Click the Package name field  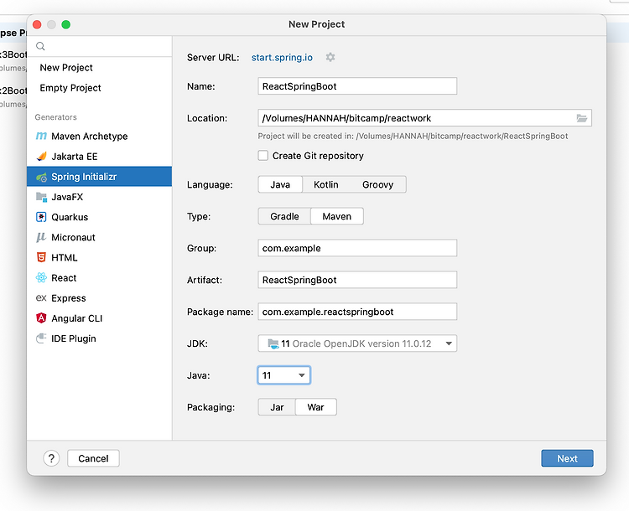(x=357, y=312)
